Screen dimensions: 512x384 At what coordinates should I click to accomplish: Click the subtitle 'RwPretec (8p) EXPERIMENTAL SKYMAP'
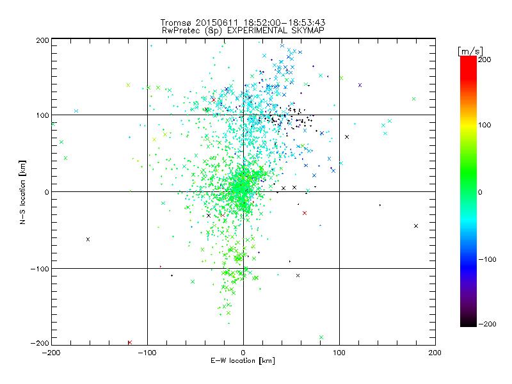tap(243, 31)
